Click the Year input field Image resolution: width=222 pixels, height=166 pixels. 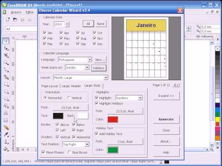60,24
